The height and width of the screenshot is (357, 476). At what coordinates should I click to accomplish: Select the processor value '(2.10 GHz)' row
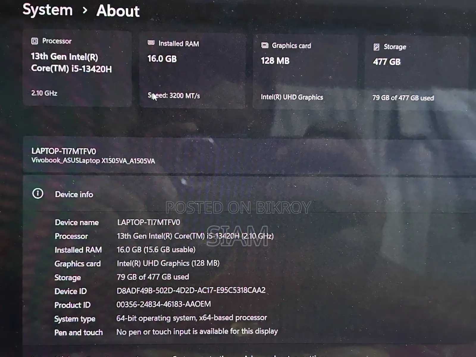tap(195, 236)
